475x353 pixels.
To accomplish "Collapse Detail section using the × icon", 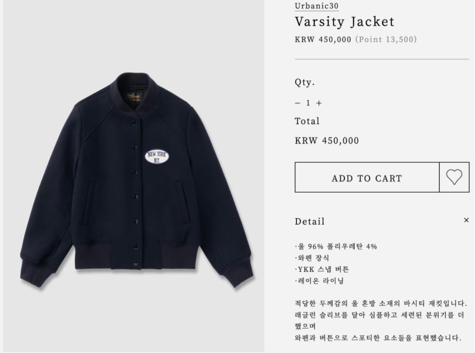I will pyautogui.click(x=466, y=220).
